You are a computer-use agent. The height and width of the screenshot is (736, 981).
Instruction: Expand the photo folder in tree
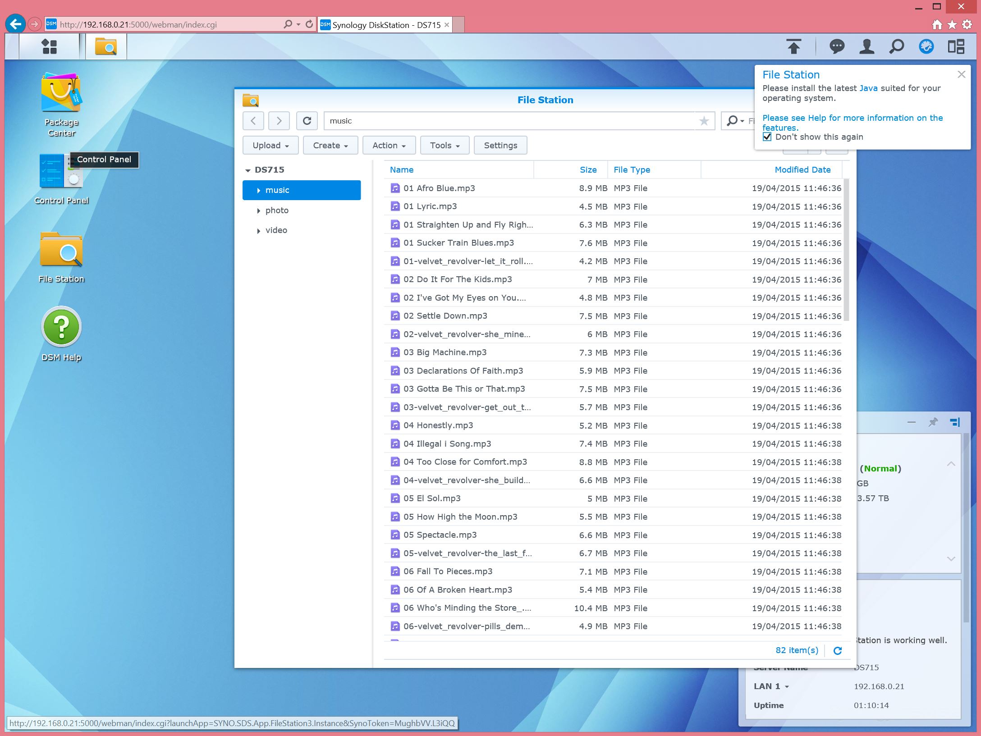(x=259, y=210)
